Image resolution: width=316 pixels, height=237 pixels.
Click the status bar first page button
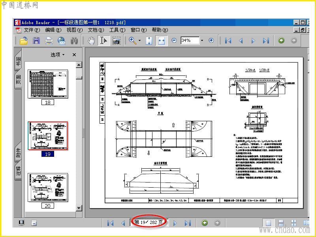coord(111,223)
